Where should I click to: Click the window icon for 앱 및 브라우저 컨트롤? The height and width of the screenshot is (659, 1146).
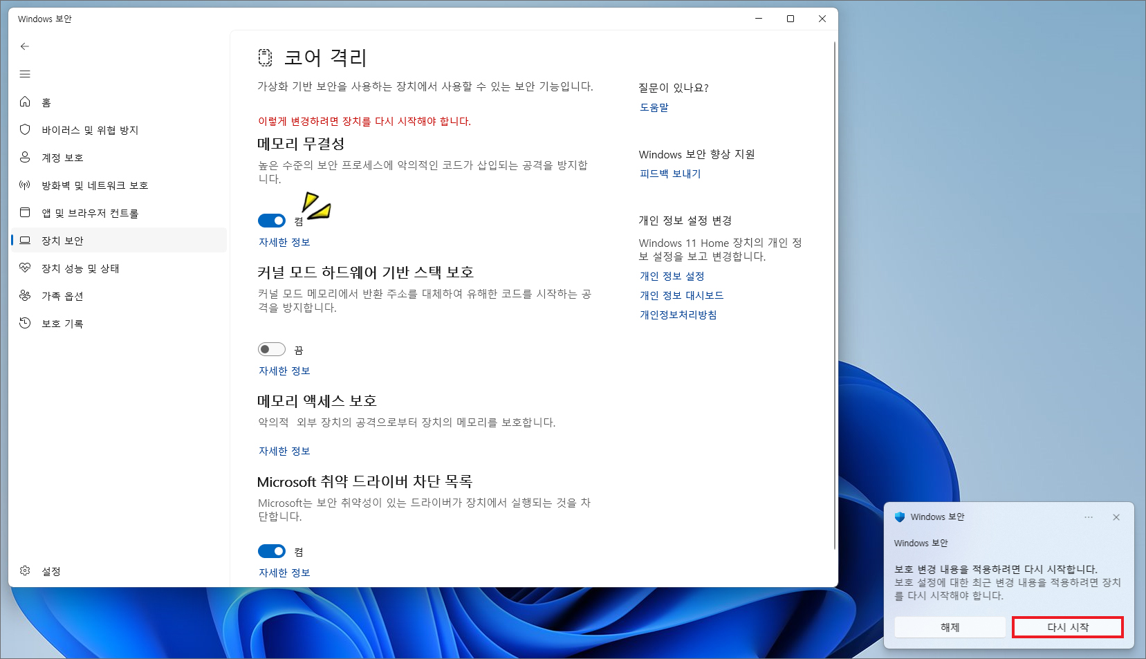[x=25, y=212]
